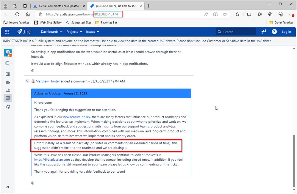This screenshot has height=194, width=297.
Task: Expand the sidebar with double chevron
Action: pos(8,187)
